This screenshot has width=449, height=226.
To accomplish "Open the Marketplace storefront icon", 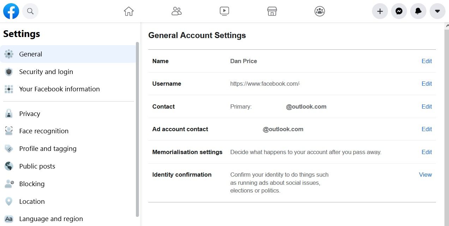I will click(272, 11).
